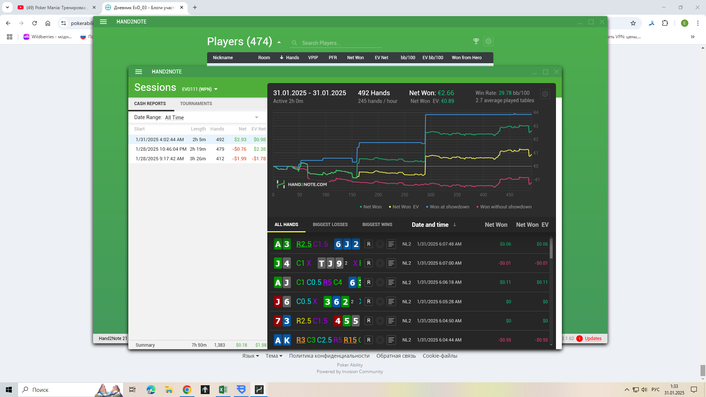
Task: Toggle Net Won line in legend
Action: tap(371, 207)
